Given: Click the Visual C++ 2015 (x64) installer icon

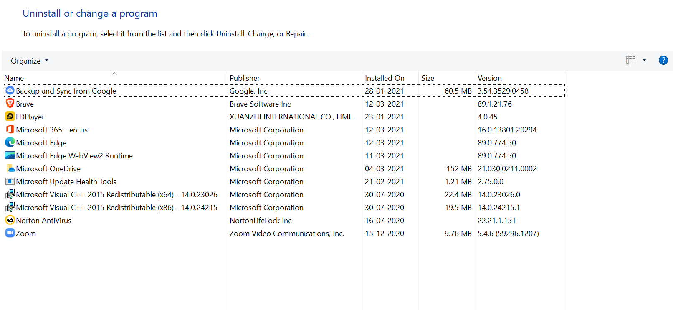Looking at the screenshot, I should pos(10,194).
